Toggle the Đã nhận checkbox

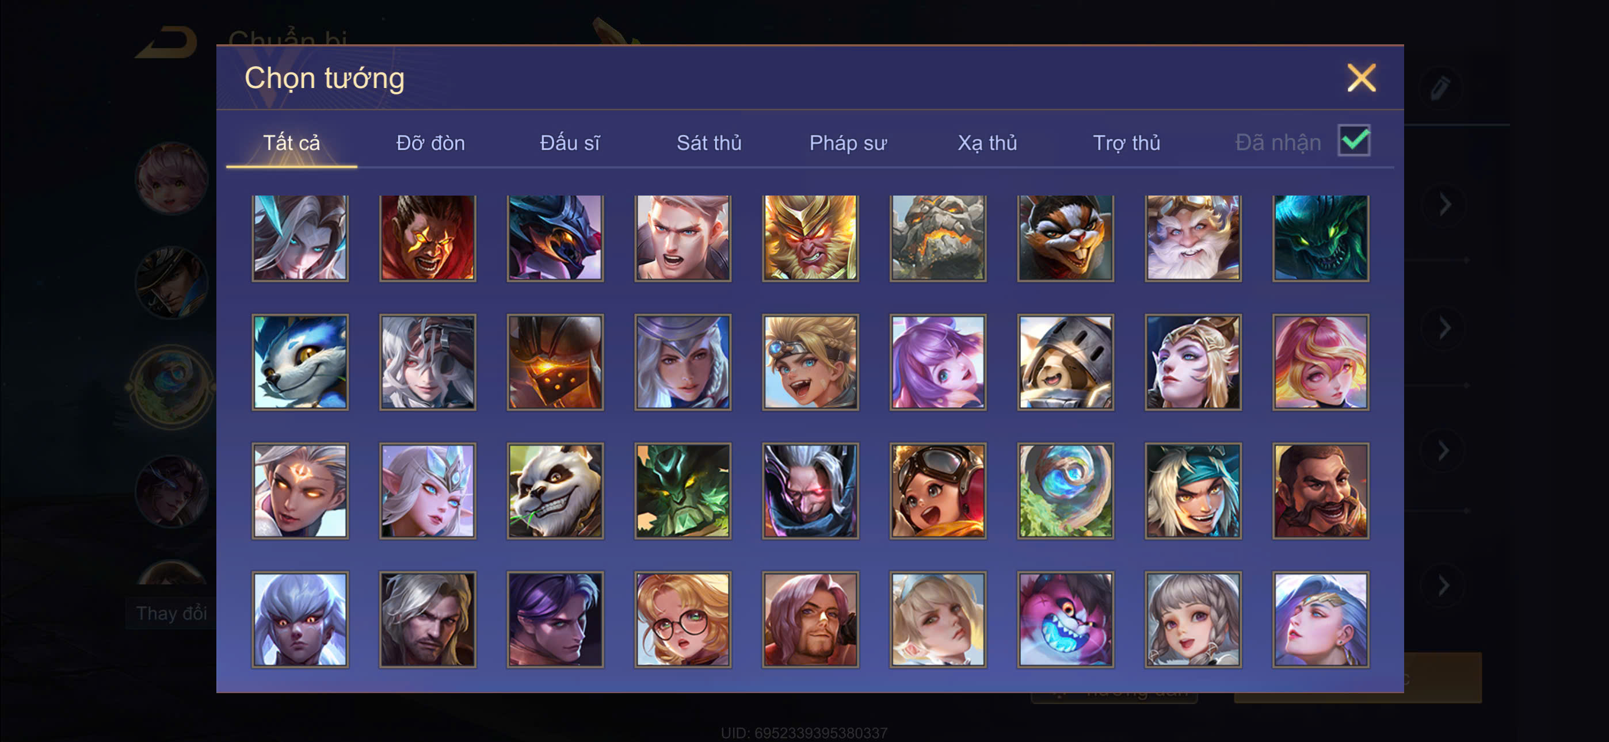coord(1353,140)
